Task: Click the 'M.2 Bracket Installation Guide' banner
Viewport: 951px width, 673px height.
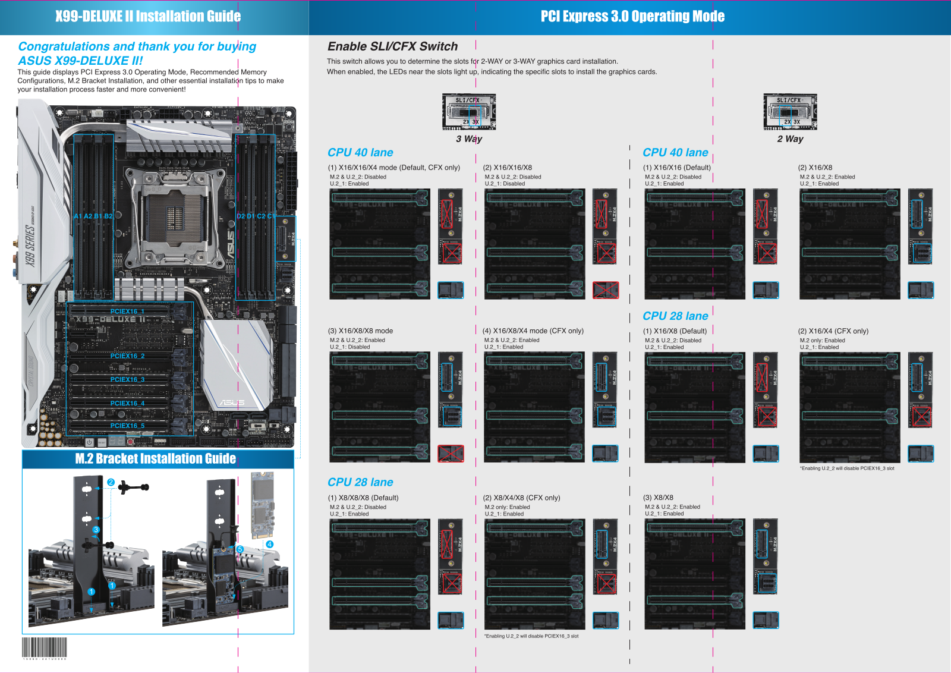Action: (155, 458)
